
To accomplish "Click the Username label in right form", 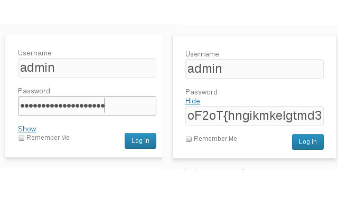I will click(x=202, y=54).
